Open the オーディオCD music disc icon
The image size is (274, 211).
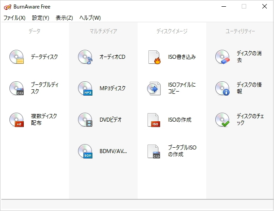click(x=85, y=57)
